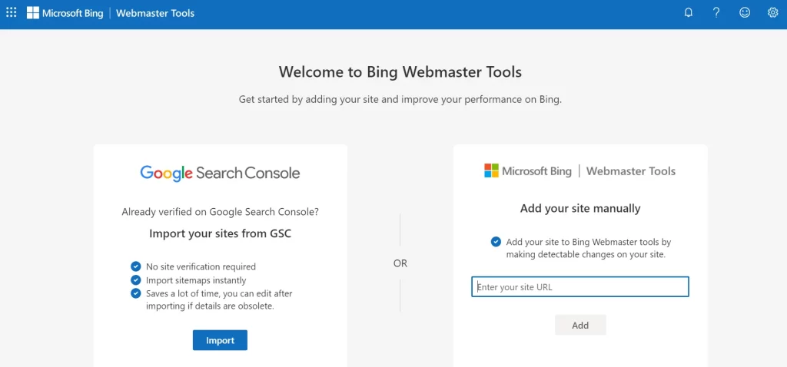Click checkmark beside Add your site to Bing
The height and width of the screenshot is (367, 787).
coord(496,242)
